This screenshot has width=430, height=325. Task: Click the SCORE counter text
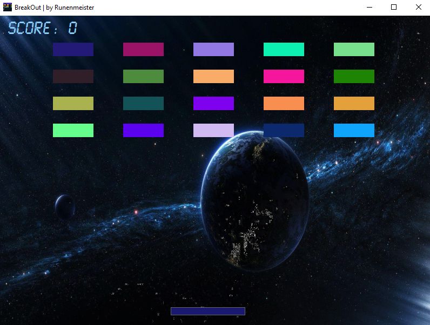coord(43,28)
